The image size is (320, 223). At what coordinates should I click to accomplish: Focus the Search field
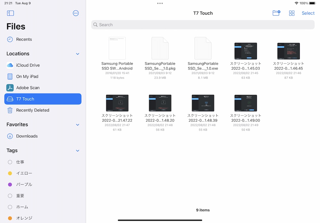203,25
